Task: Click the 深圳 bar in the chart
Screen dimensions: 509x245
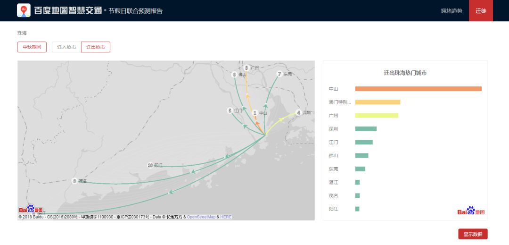Action: pyautogui.click(x=366, y=129)
